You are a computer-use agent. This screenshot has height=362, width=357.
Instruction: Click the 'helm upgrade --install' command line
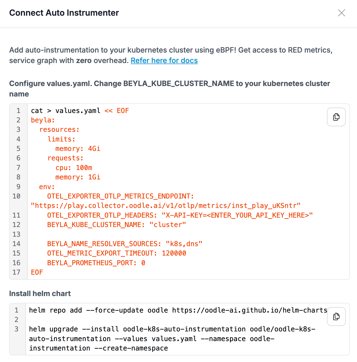coord(172,339)
